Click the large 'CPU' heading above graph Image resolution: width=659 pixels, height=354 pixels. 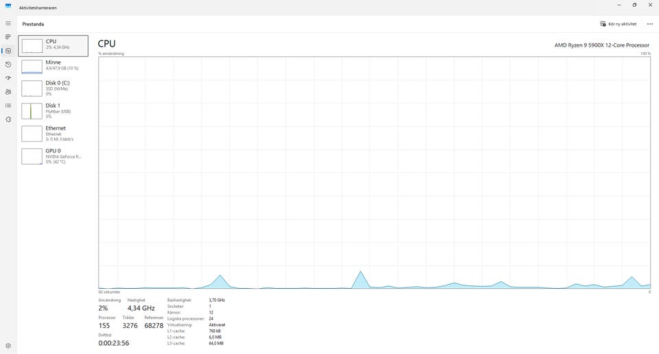[x=107, y=44]
